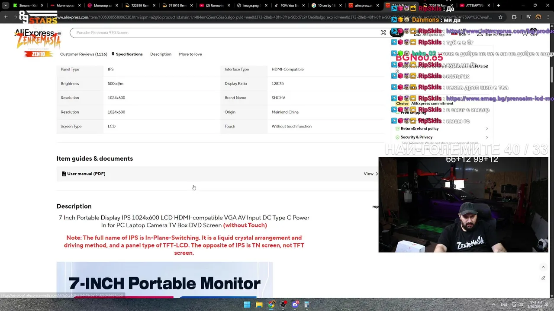Open the More to love tab
This screenshot has width=554, height=311.
coord(190,54)
